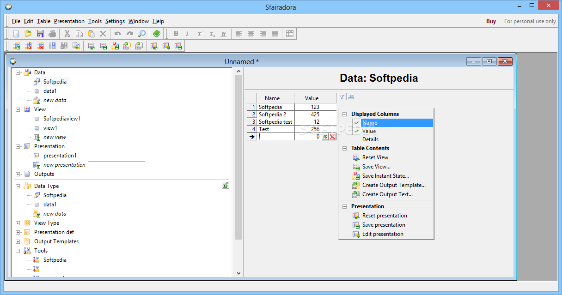The width and height of the screenshot is (562, 295).
Task: Open the Settings menu
Action: (115, 21)
